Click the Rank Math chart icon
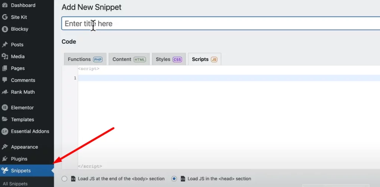 click(x=5, y=92)
